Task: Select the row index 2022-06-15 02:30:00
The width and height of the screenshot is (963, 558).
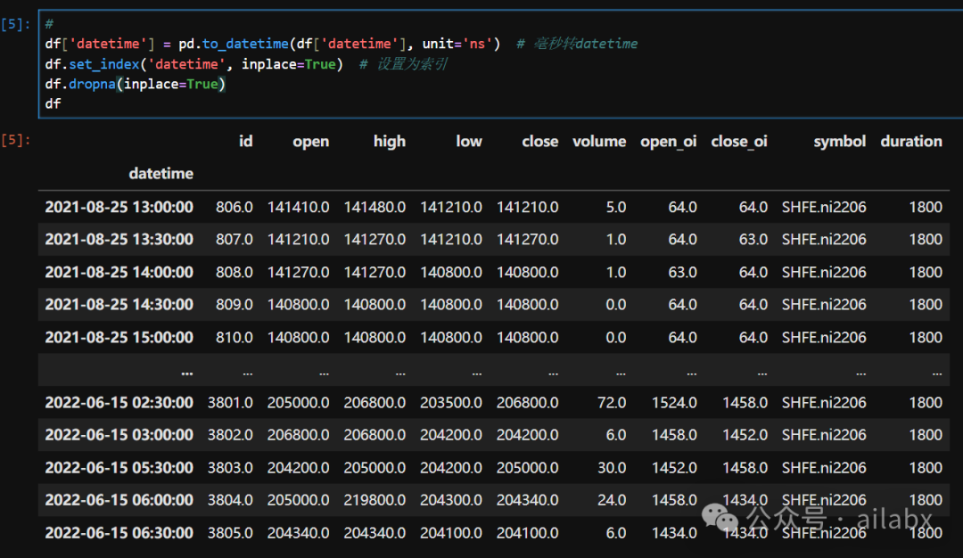Action: point(119,403)
